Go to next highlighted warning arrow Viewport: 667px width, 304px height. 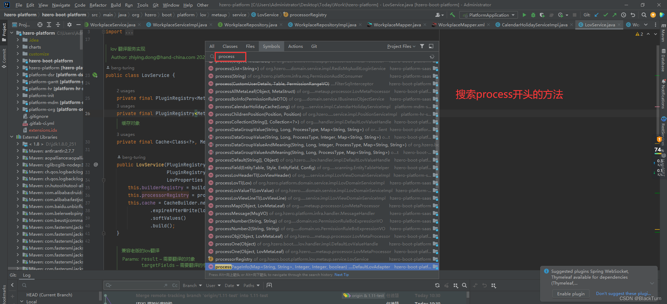[656, 34]
